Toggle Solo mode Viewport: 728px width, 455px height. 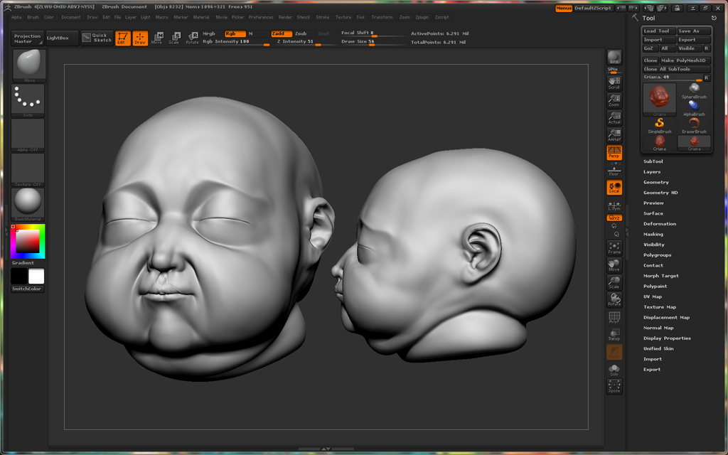point(614,369)
